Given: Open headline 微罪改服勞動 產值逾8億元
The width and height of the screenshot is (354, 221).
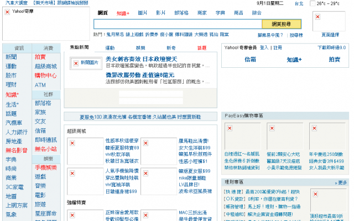Looking at the screenshot, I should coord(140,75).
